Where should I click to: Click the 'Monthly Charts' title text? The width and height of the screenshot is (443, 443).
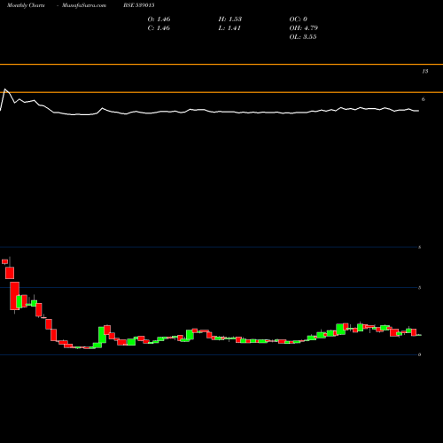[26, 5]
